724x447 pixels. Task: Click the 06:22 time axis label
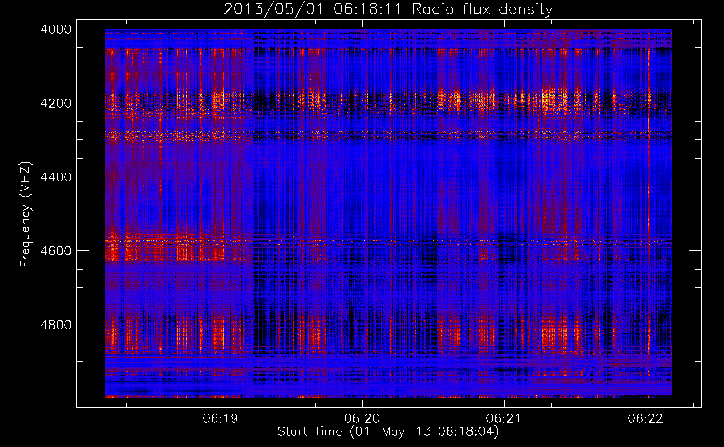[646, 419]
